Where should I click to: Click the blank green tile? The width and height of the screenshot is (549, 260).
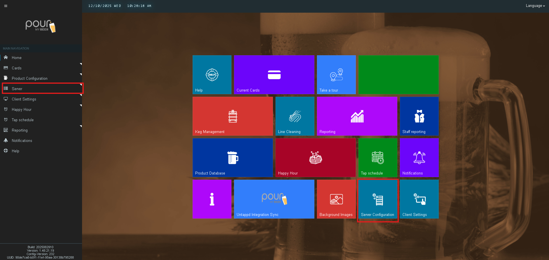coord(398,75)
